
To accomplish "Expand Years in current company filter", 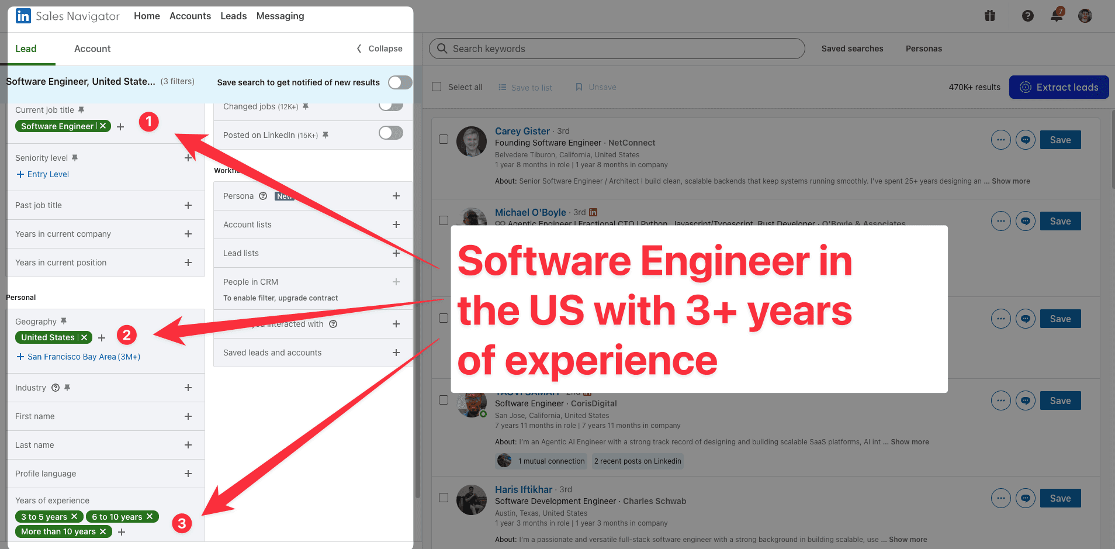I will [x=188, y=234].
